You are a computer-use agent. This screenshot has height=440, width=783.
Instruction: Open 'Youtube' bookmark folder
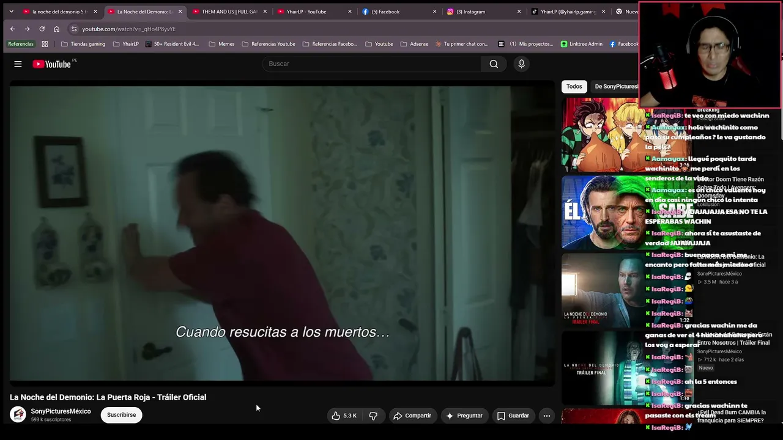pyautogui.click(x=379, y=44)
